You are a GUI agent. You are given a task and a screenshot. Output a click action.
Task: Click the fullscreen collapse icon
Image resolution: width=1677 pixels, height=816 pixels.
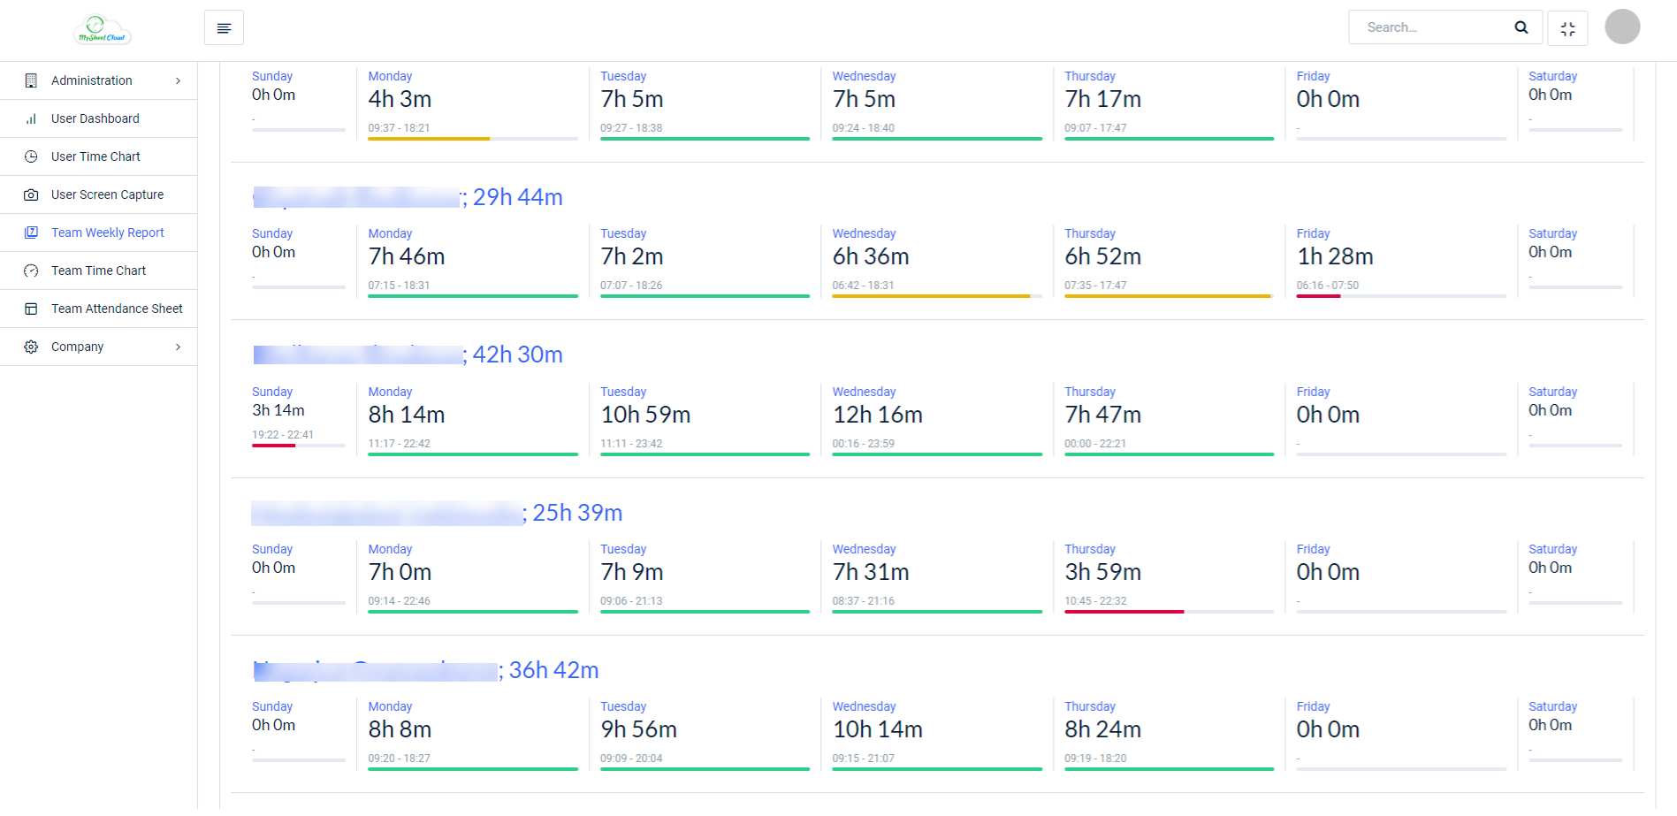(x=1567, y=28)
